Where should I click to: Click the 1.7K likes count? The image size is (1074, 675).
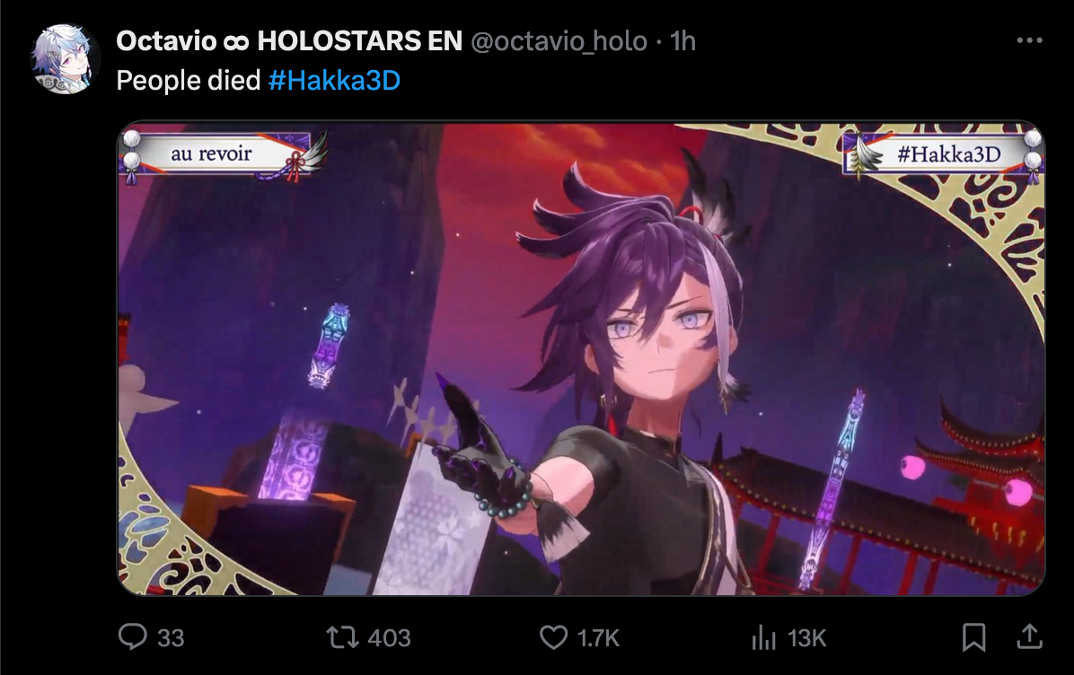[598, 638]
